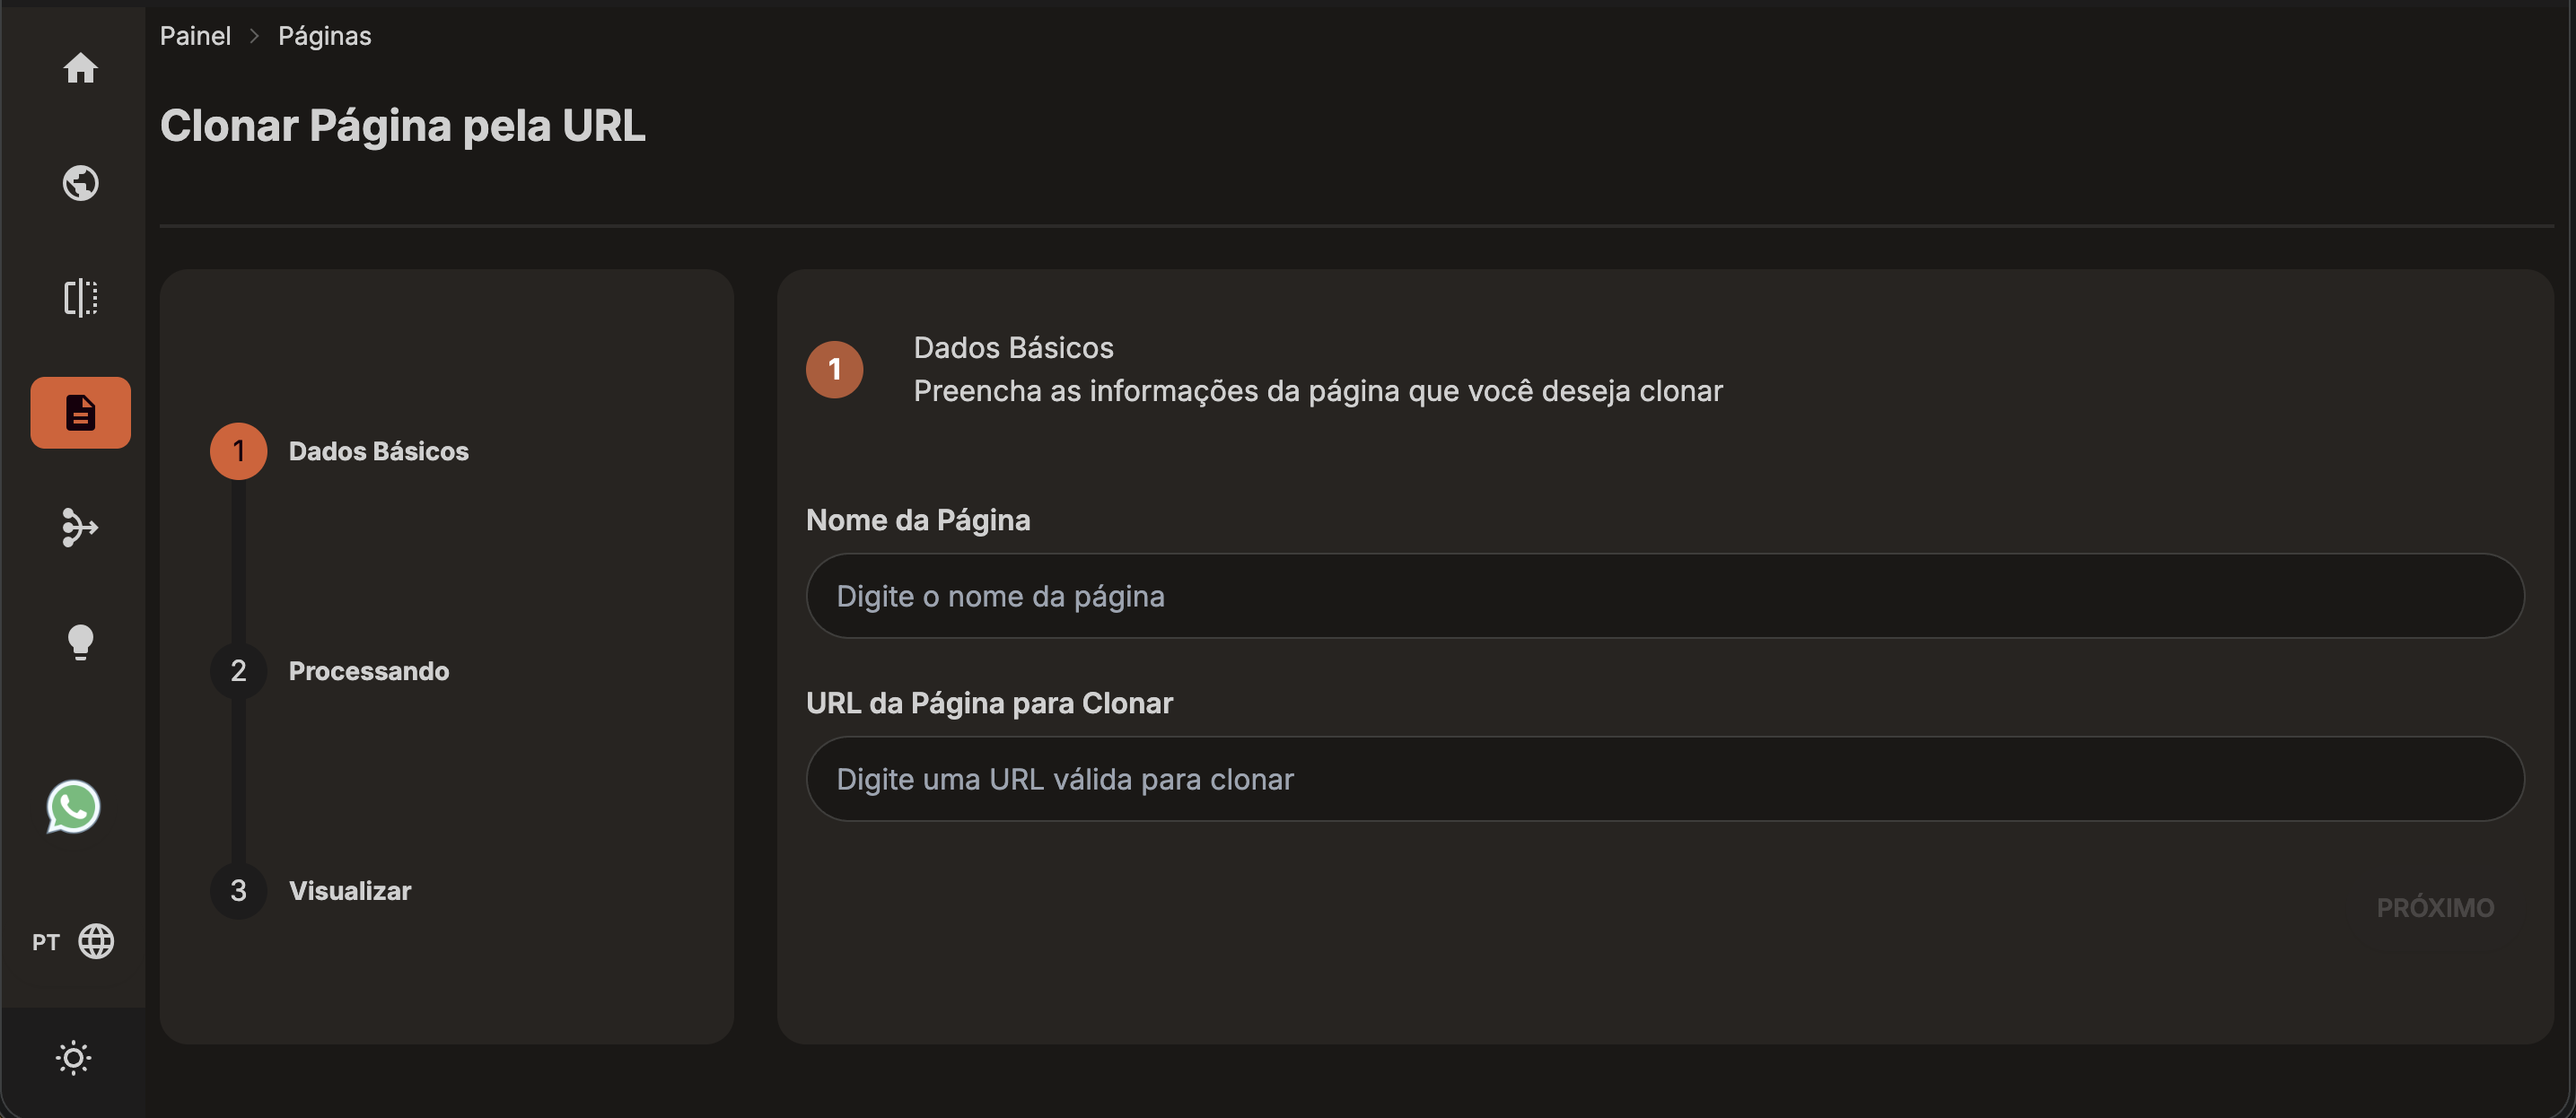Click step circle 2 in the progress list

[x=237, y=670]
